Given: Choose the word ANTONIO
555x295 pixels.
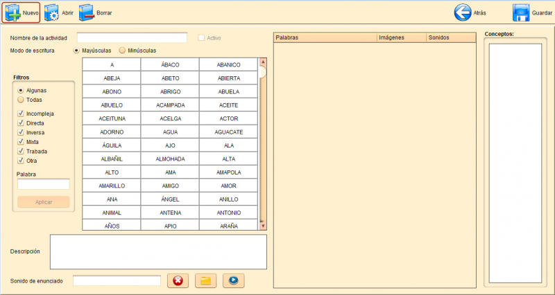Looking at the screenshot, I should pyautogui.click(x=229, y=213).
